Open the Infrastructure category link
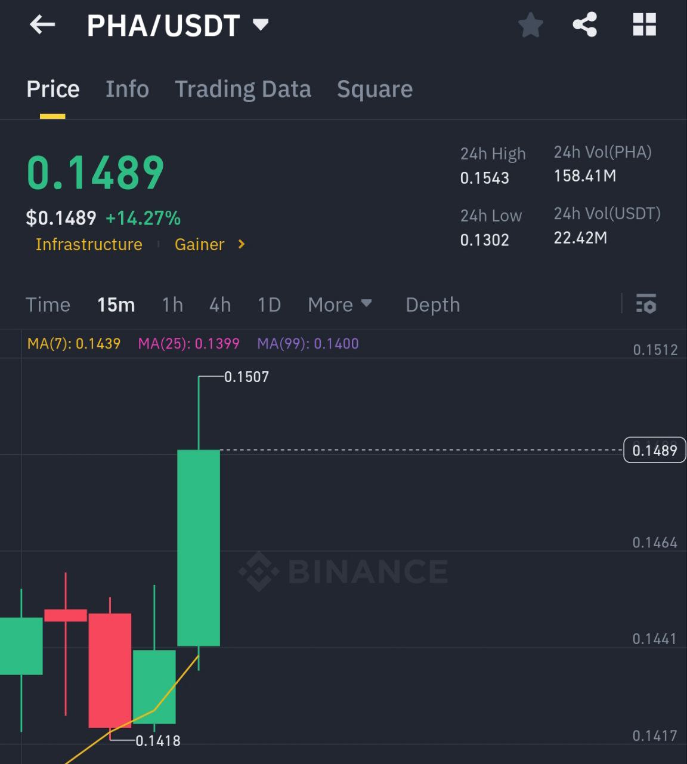The image size is (687, 764). pyautogui.click(x=89, y=244)
